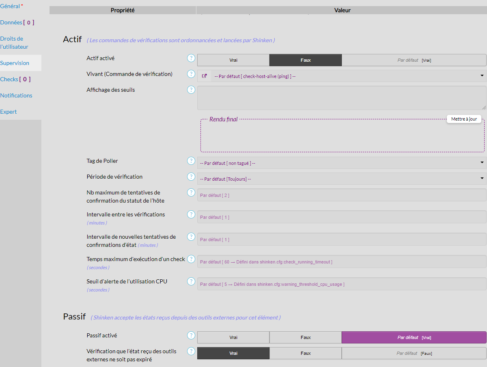The height and width of the screenshot is (367, 487).
Task: Click help icon for Intervalle entre les vérifications
Action: coord(191,214)
